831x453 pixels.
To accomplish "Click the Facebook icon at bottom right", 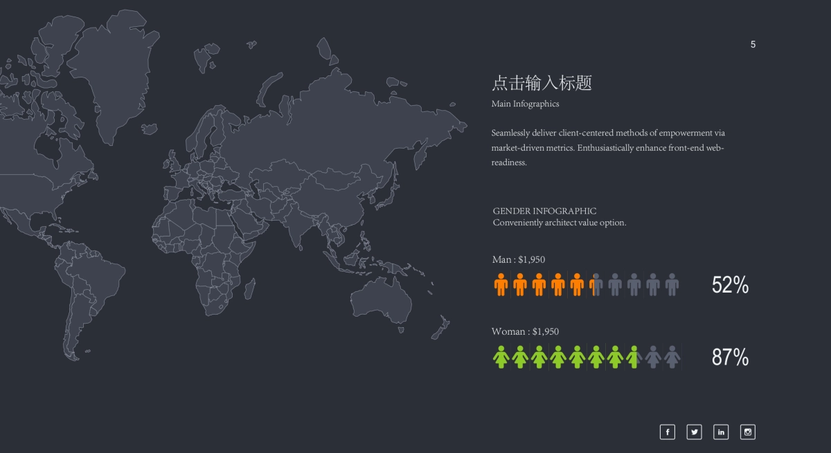I will tap(667, 432).
